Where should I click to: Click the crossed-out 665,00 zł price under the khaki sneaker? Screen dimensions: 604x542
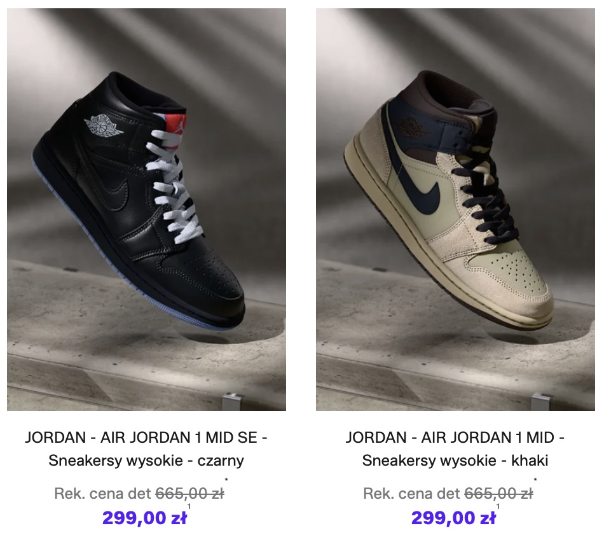click(498, 494)
